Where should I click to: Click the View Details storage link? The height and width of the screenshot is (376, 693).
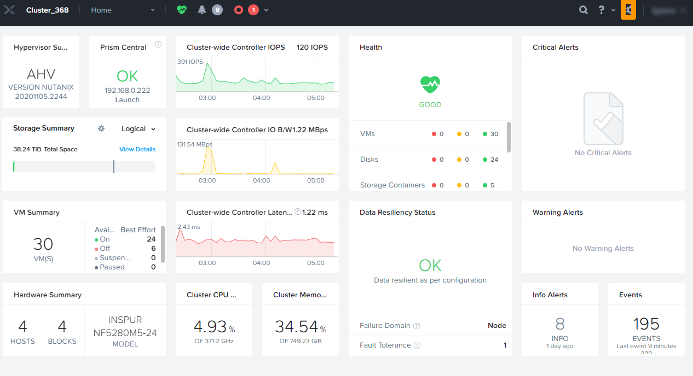coord(137,149)
